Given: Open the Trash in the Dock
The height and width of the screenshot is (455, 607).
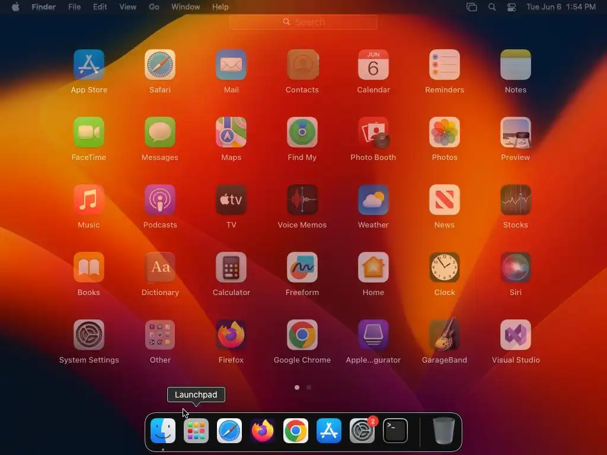Looking at the screenshot, I should click(x=443, y=431).
